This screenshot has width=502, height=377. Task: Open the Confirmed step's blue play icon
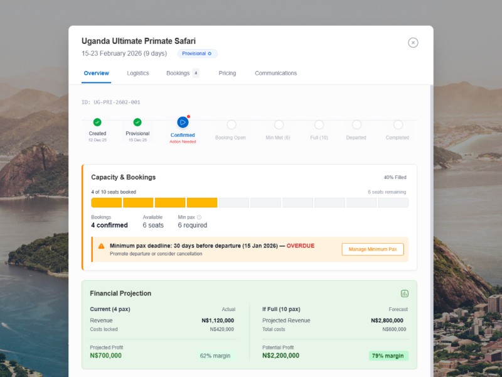click(182, 124)
